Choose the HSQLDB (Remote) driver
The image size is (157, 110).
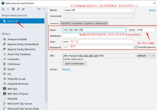click(18, 84)
